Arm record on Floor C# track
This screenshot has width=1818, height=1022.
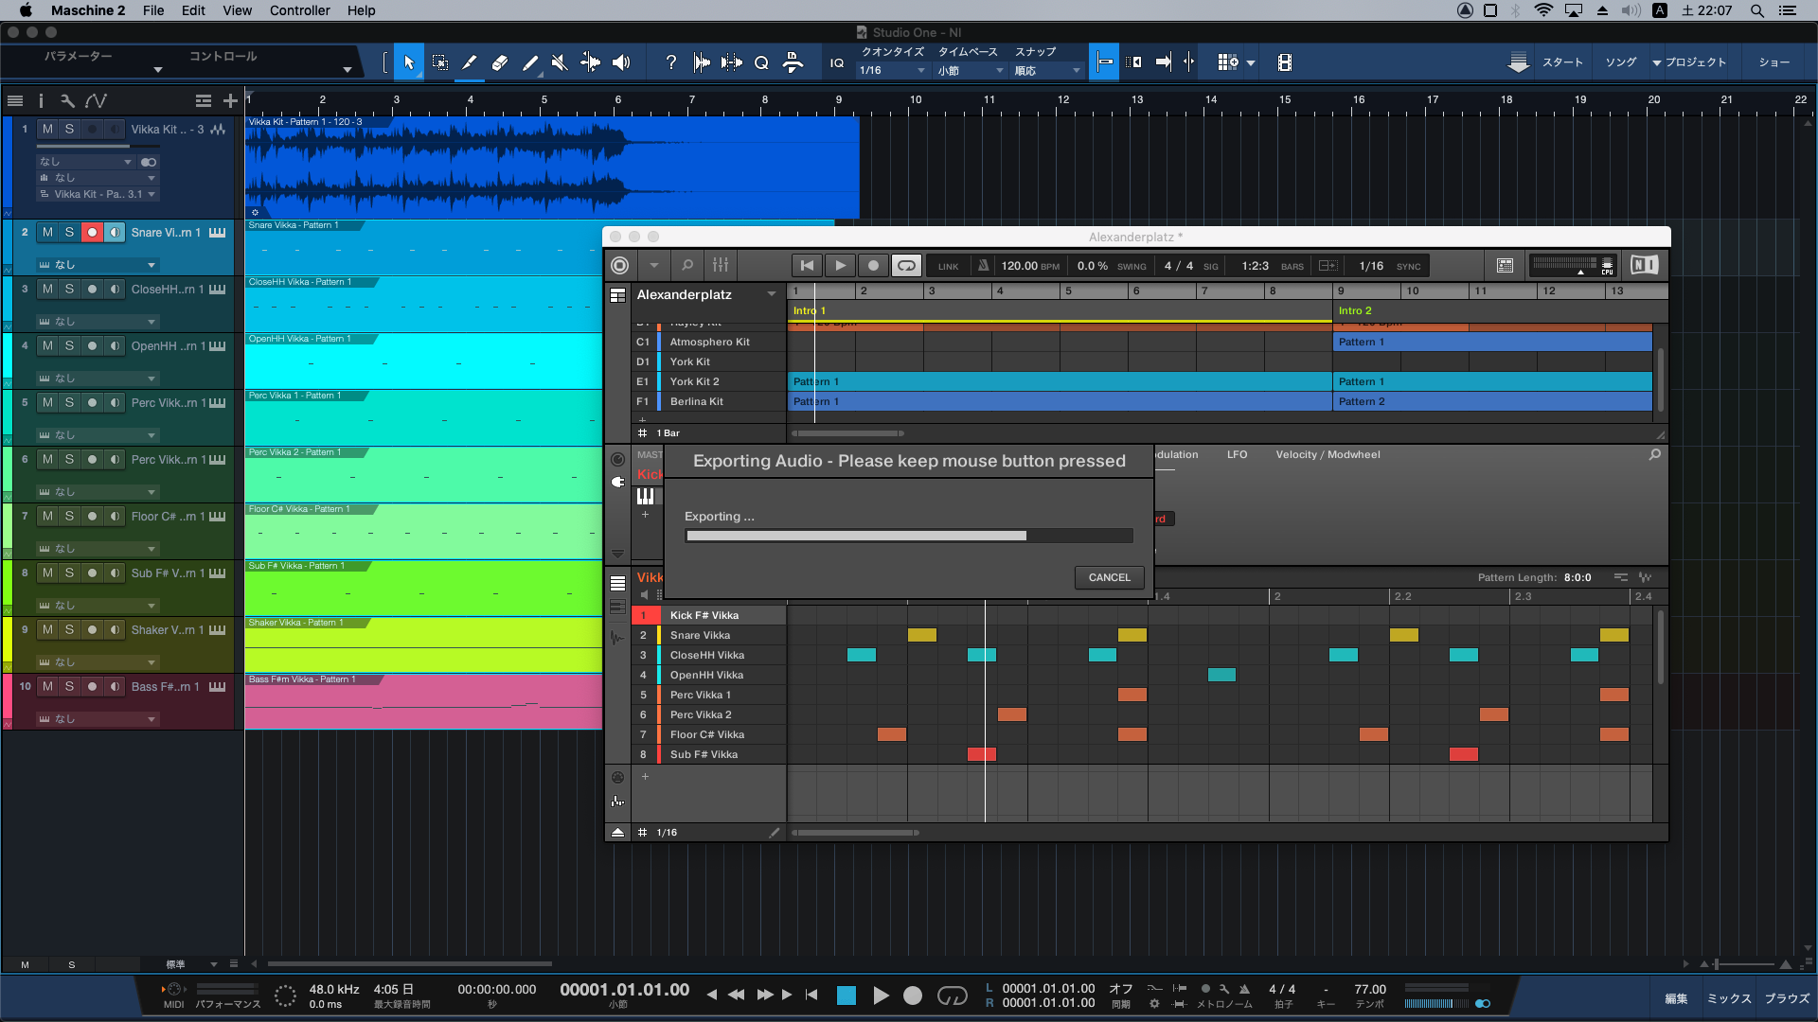[92, 516]
